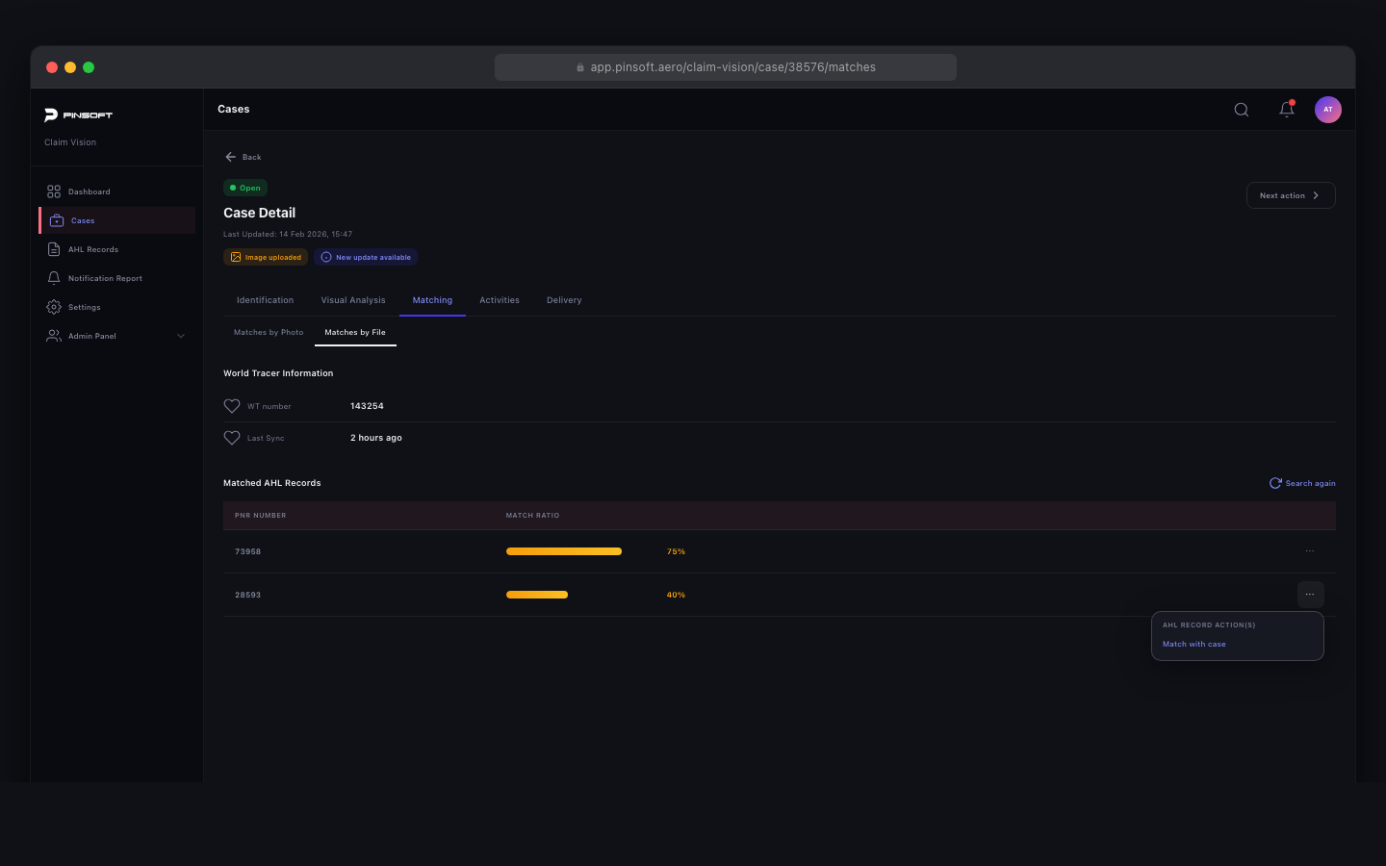The height and width of the screenshot is (866, 1386).
Task: Click the heart icon beside WT number
Action: (x=231, y=406)
